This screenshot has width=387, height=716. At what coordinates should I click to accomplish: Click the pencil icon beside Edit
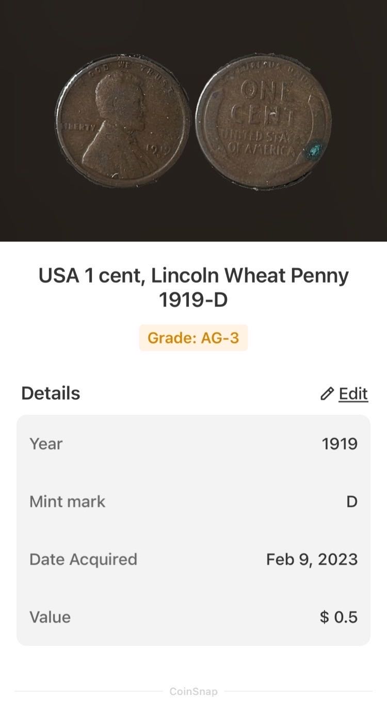tap(327, 394)
